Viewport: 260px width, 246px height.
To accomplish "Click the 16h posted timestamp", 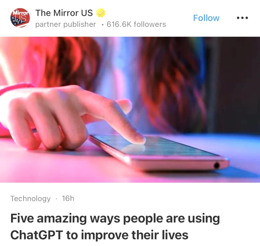I will pos(68,198).
